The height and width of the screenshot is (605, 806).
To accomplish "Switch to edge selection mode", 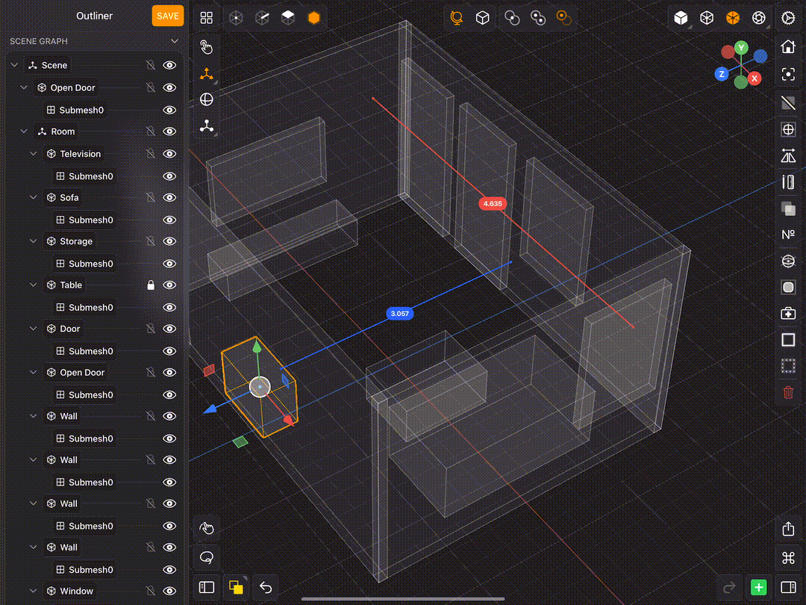I will [262, 18].
